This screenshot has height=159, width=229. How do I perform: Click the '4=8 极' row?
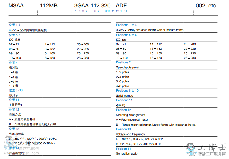13,86
